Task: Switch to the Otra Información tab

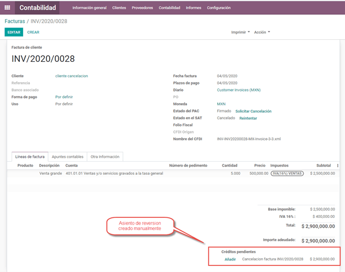Action: (x=104, y=157)
